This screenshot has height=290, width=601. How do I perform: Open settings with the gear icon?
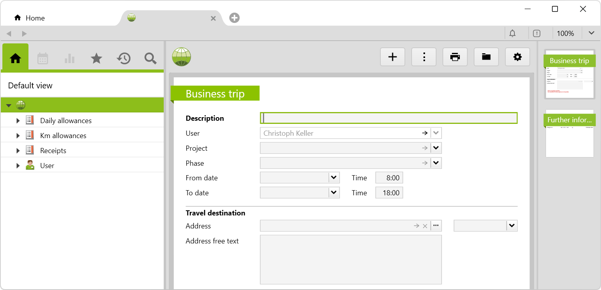517,57
